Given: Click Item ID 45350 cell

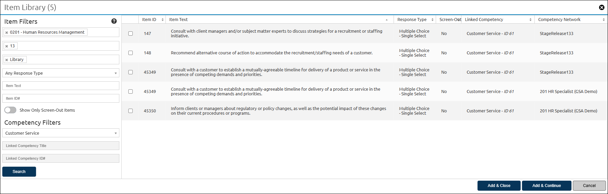Looking at the screenshot, I should tap(150, 111).
